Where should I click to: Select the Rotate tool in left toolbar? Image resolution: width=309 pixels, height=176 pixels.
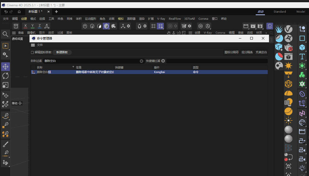[5, 76]
